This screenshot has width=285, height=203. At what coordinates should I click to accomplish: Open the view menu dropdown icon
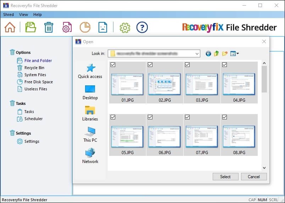pos(234,53)
